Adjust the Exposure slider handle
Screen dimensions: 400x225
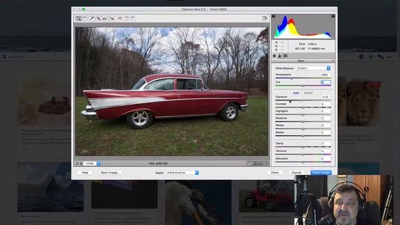click(301, 101)
